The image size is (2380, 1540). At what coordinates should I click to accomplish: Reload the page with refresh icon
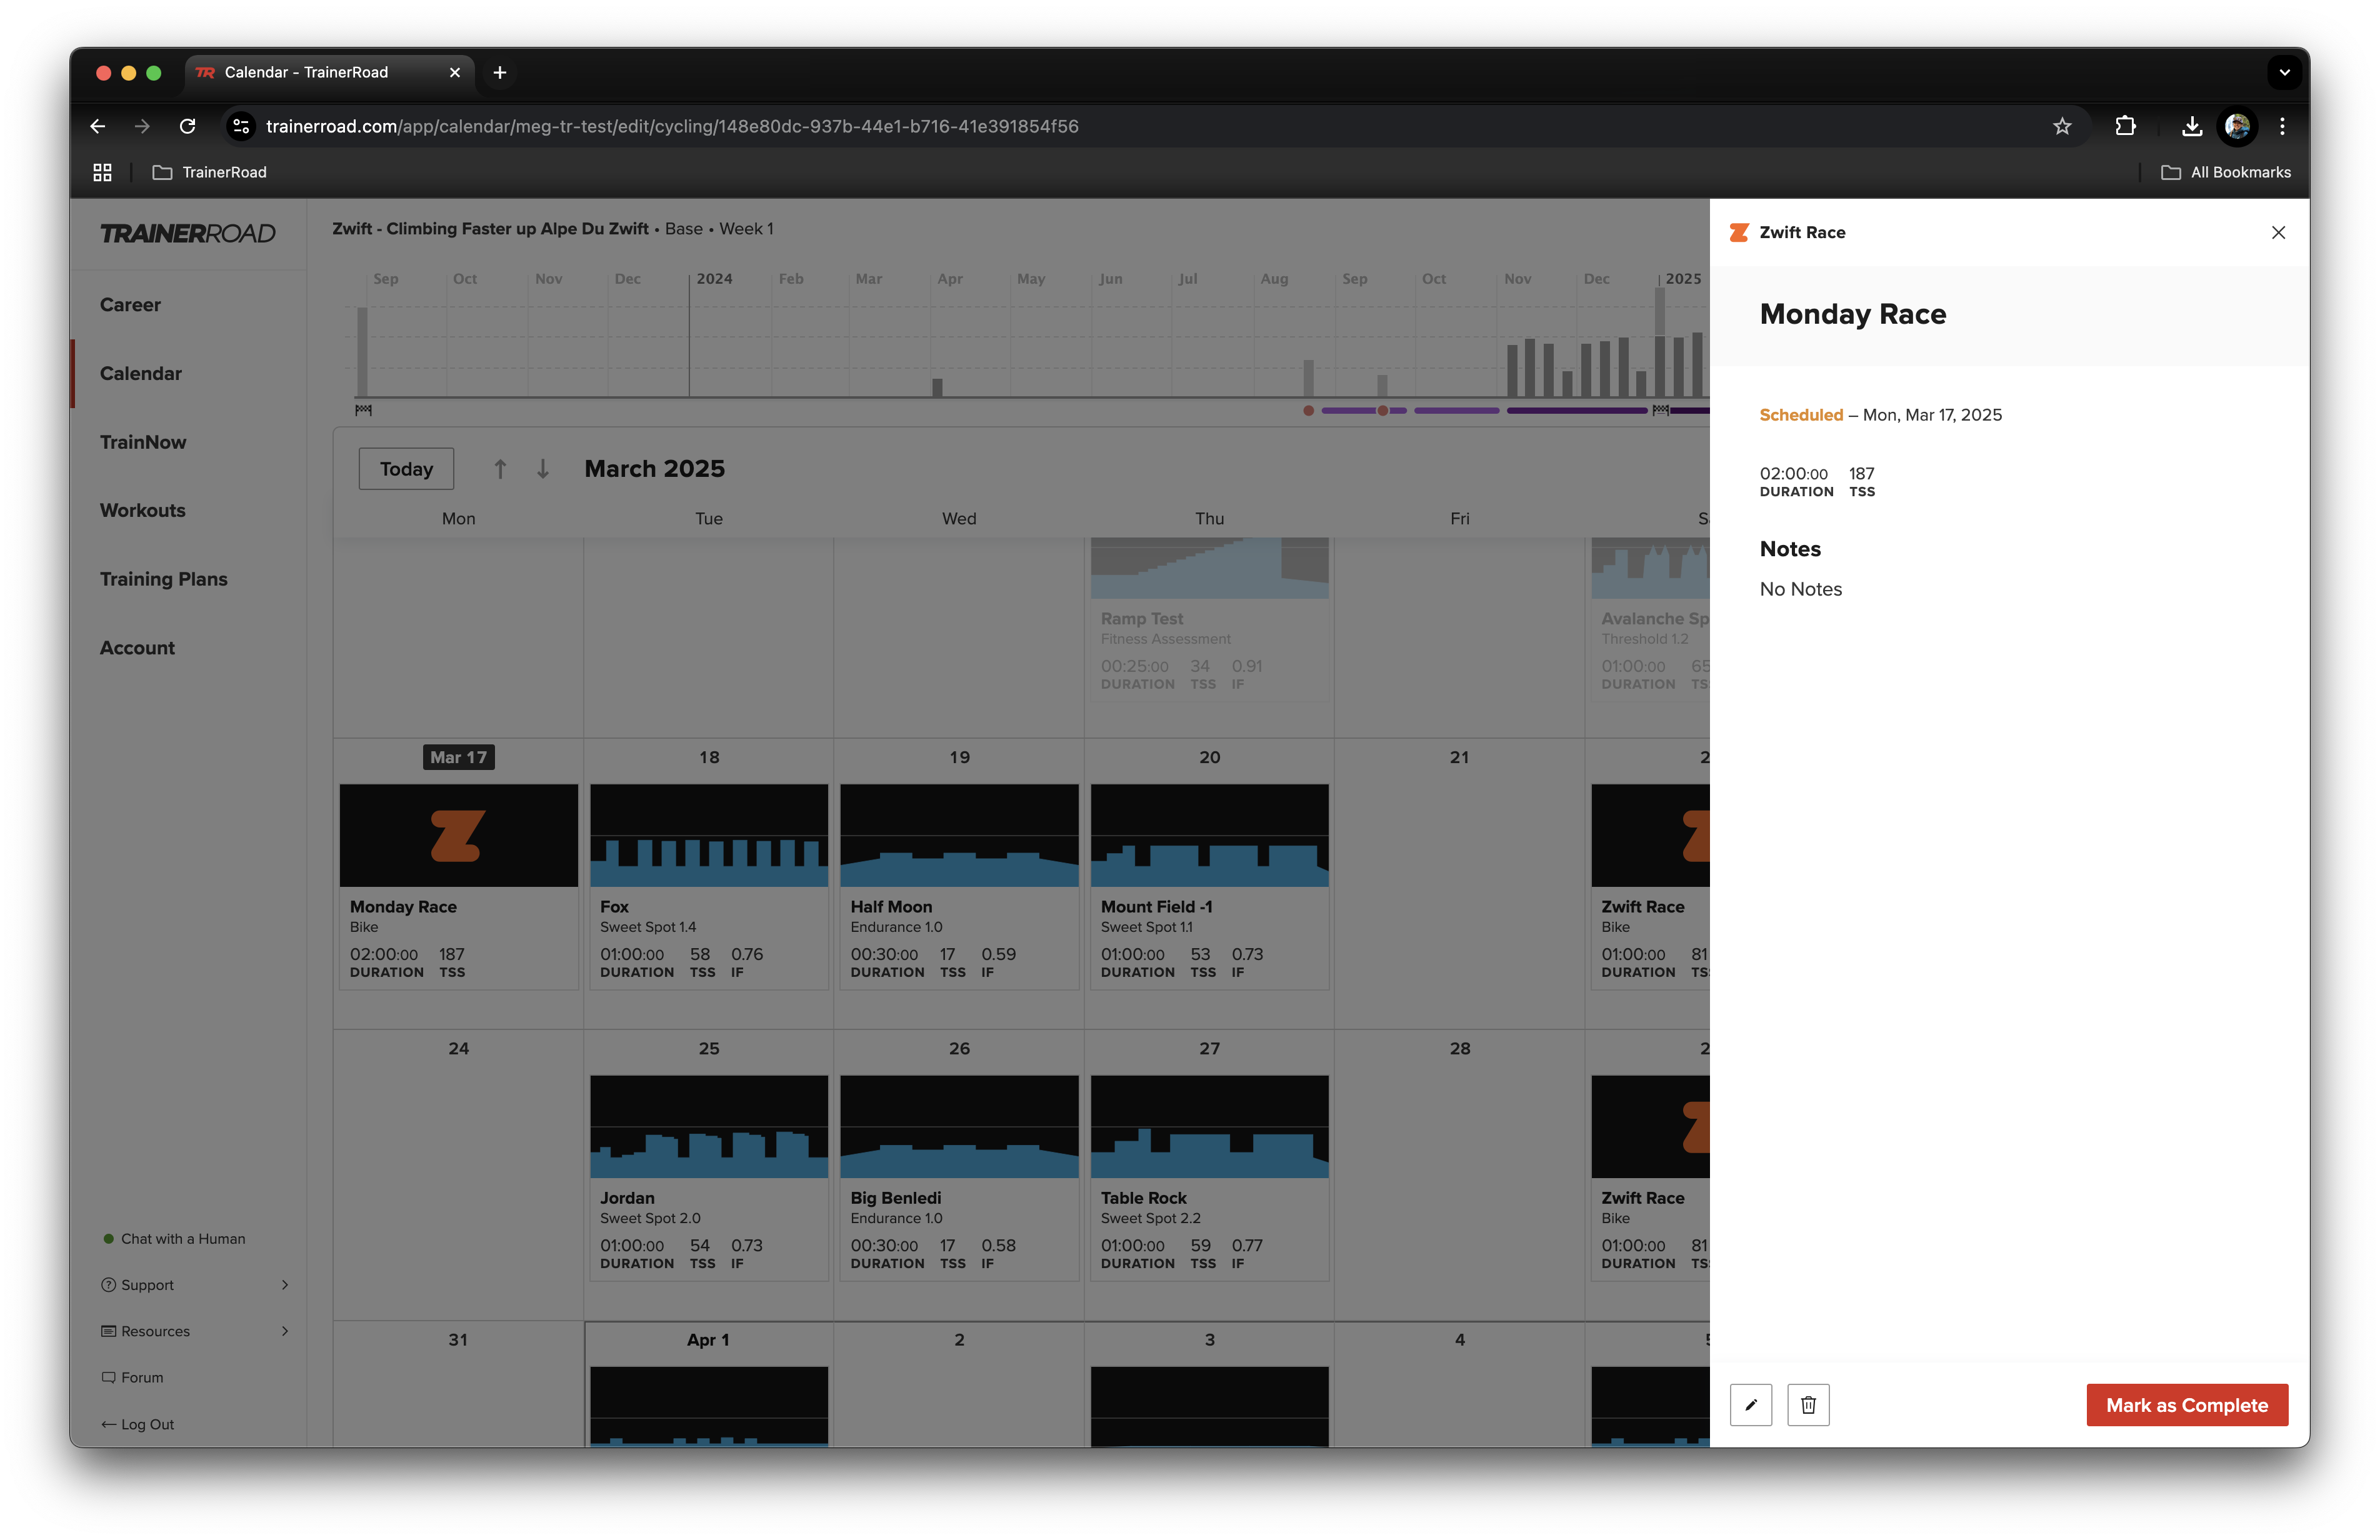coord(187,126)
